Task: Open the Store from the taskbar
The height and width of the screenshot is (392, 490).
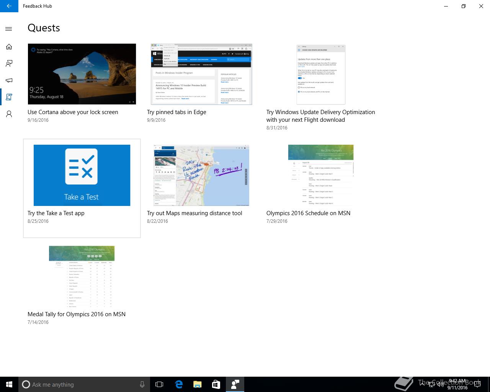Action: (x=216, y=384)
